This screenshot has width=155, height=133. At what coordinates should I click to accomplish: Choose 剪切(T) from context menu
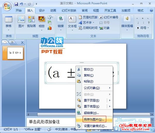click(94, 69)
